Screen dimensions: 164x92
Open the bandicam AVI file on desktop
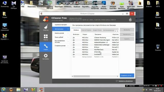click(5, 59)
